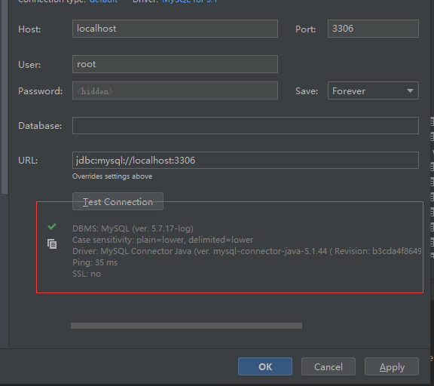Viewport: 434px width, 386px height.
Task: Click the default connection type link
Action: pos(103,2)
